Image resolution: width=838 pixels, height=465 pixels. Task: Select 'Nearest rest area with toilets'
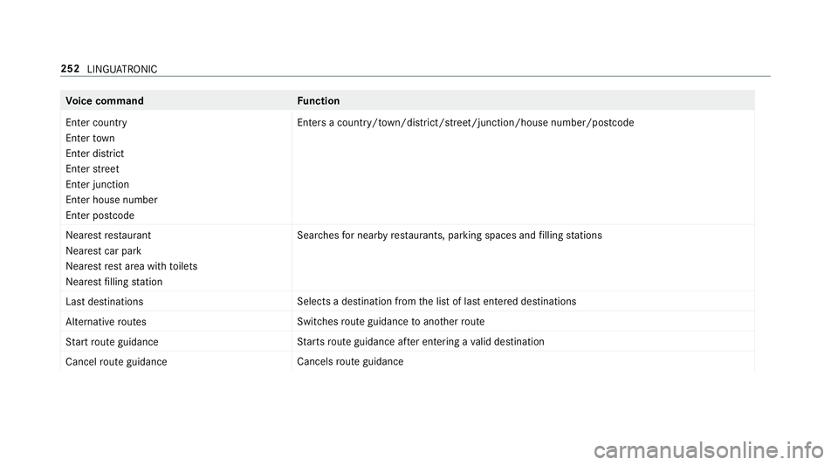pos(132,266)
